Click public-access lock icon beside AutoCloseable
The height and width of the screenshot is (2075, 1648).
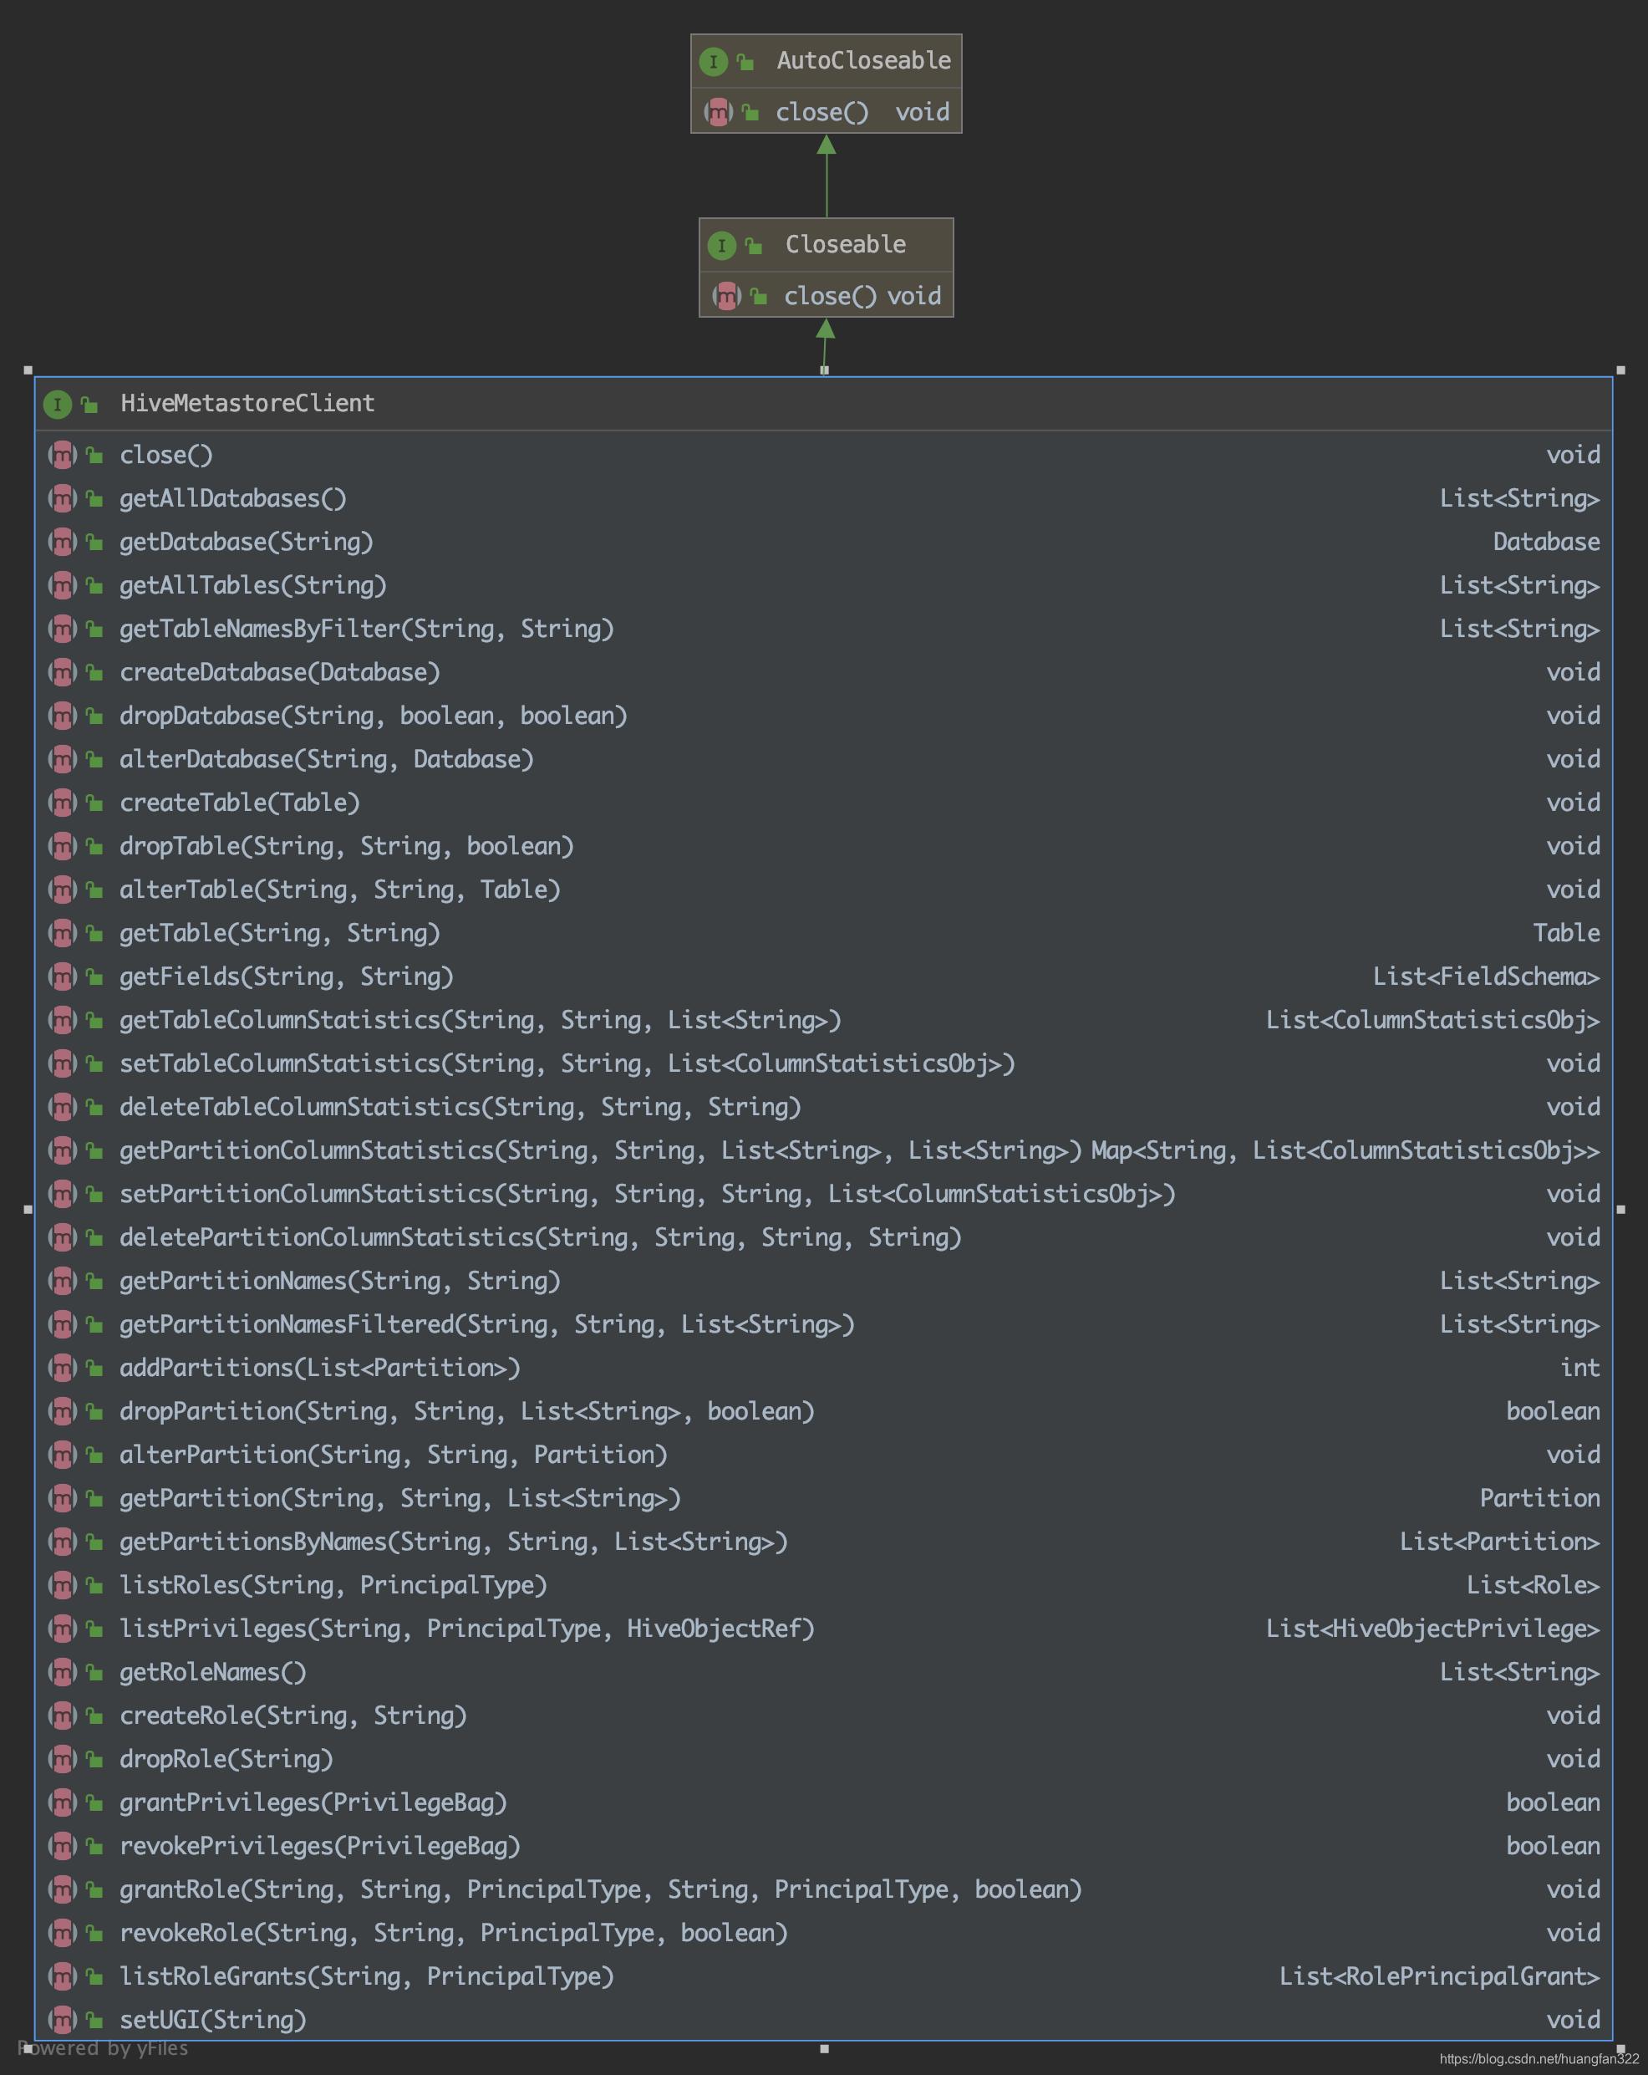click(745, 63)
